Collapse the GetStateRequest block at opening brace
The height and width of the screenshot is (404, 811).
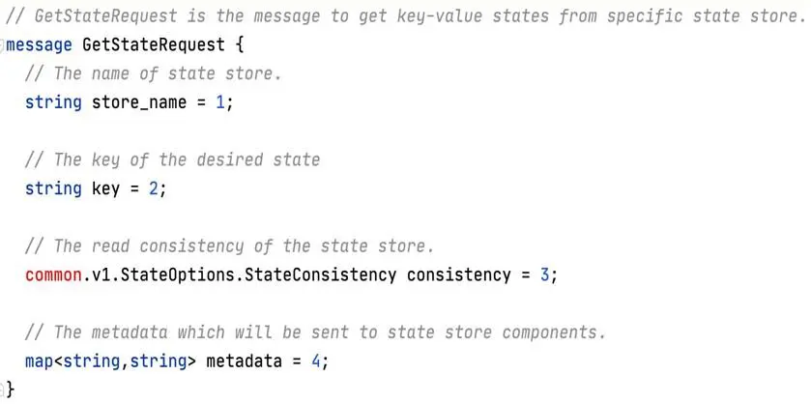click(x=3, y=45)
